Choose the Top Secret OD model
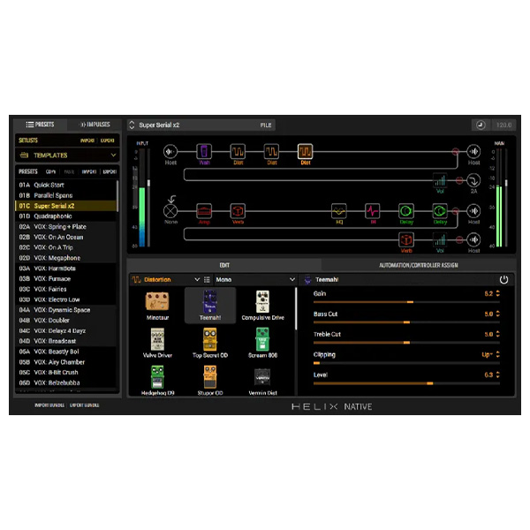Image resolution: width=530 pixels, height=530 pixels. pos(210,343)
